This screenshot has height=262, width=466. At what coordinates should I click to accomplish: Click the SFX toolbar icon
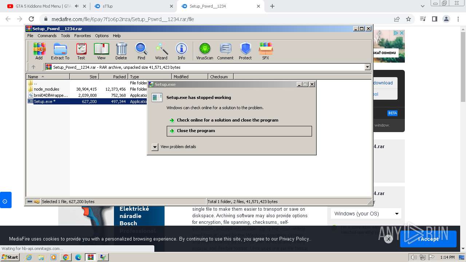click(266, 51)
